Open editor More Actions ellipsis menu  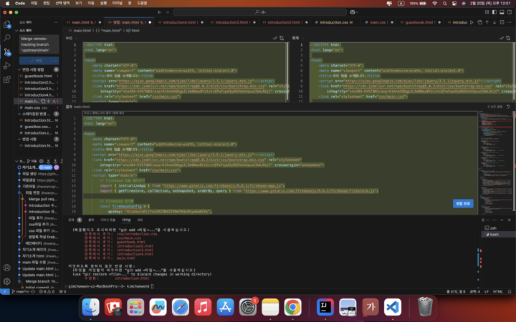pyautogui.click(x=510, y=22)
